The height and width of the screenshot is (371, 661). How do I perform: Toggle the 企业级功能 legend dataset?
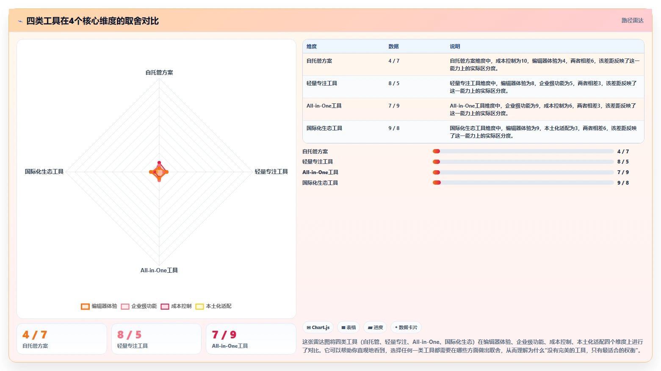point(139,306)
